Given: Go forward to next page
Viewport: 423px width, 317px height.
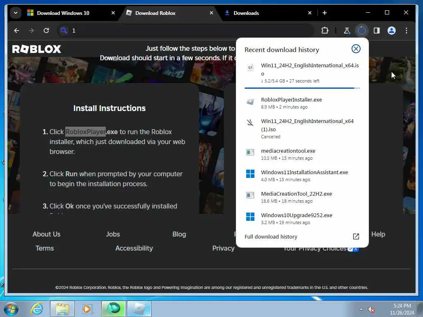Looking at the screenshot, I should [x=31, y=31].
